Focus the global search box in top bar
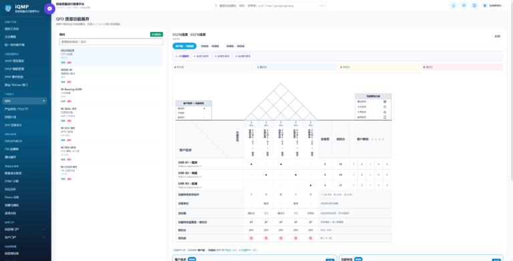The width and height of the screenshot is (513, 261). tap(269, 5)
